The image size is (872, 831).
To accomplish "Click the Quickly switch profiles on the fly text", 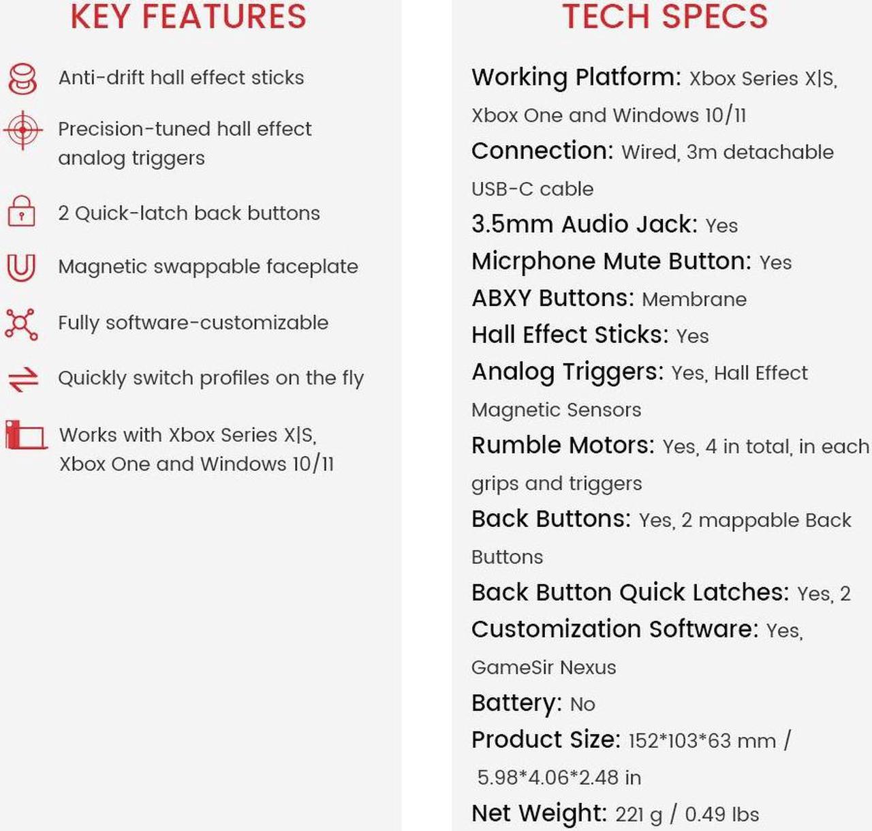I will coord(211,378).
